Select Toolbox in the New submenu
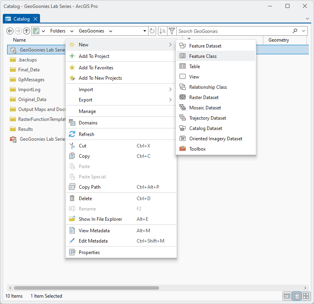 pos(197,149)
